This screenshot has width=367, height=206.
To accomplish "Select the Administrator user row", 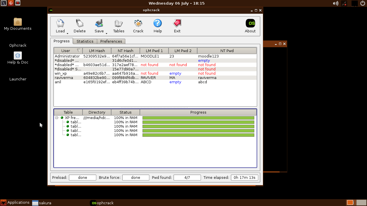I will (x=155, y=56).
